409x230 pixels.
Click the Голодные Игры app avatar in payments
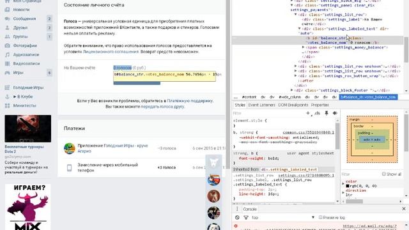pos(70,148)
